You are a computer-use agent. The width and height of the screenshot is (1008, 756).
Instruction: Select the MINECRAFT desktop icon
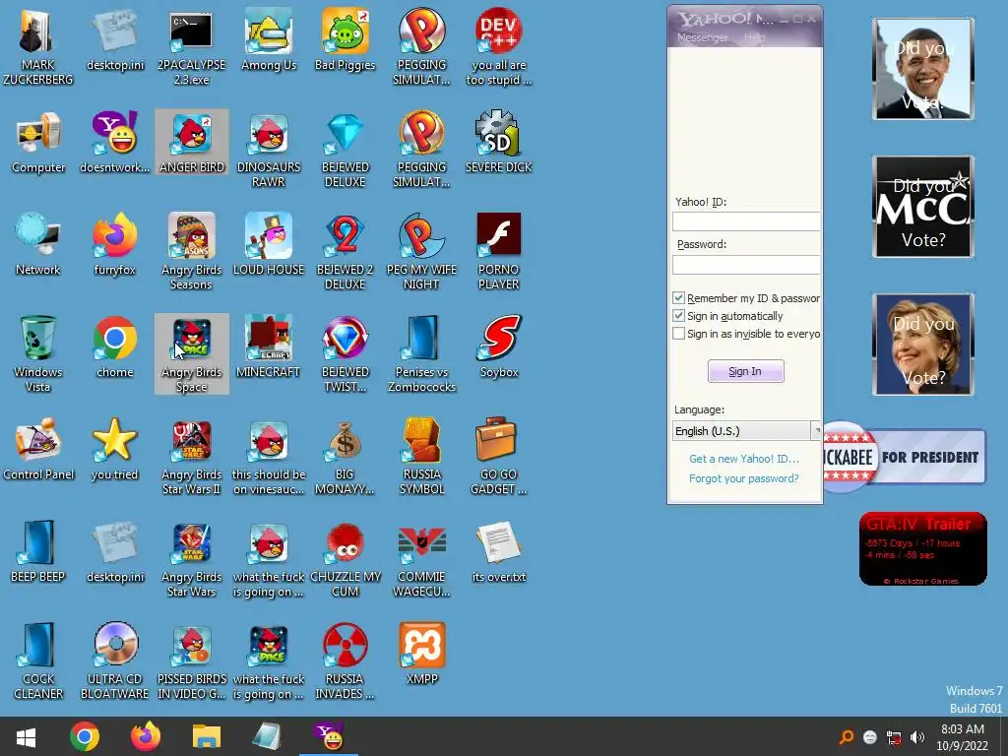click(269, 347)
